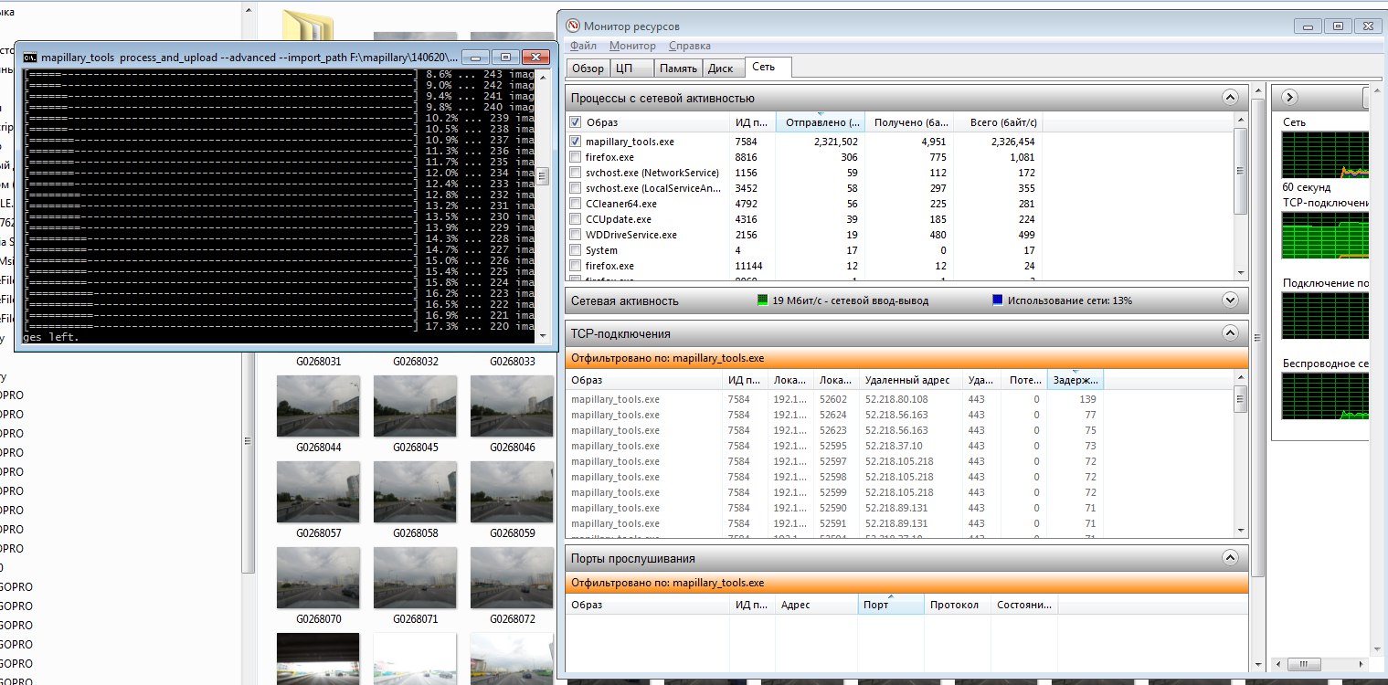Switch to the Память tab
Screen dimensions: 1388x685
point(678,68)
